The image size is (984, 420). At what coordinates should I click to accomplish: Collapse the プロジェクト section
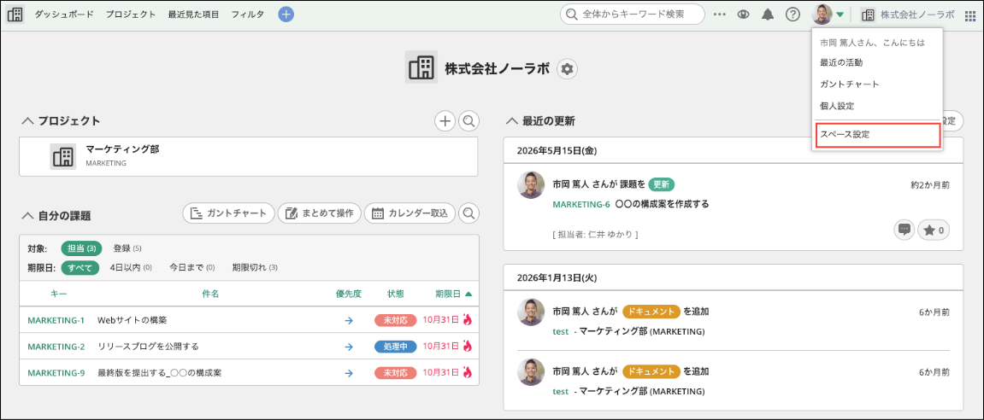(27, 121)
